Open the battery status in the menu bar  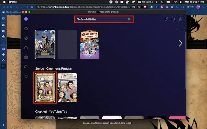point(169,2)
